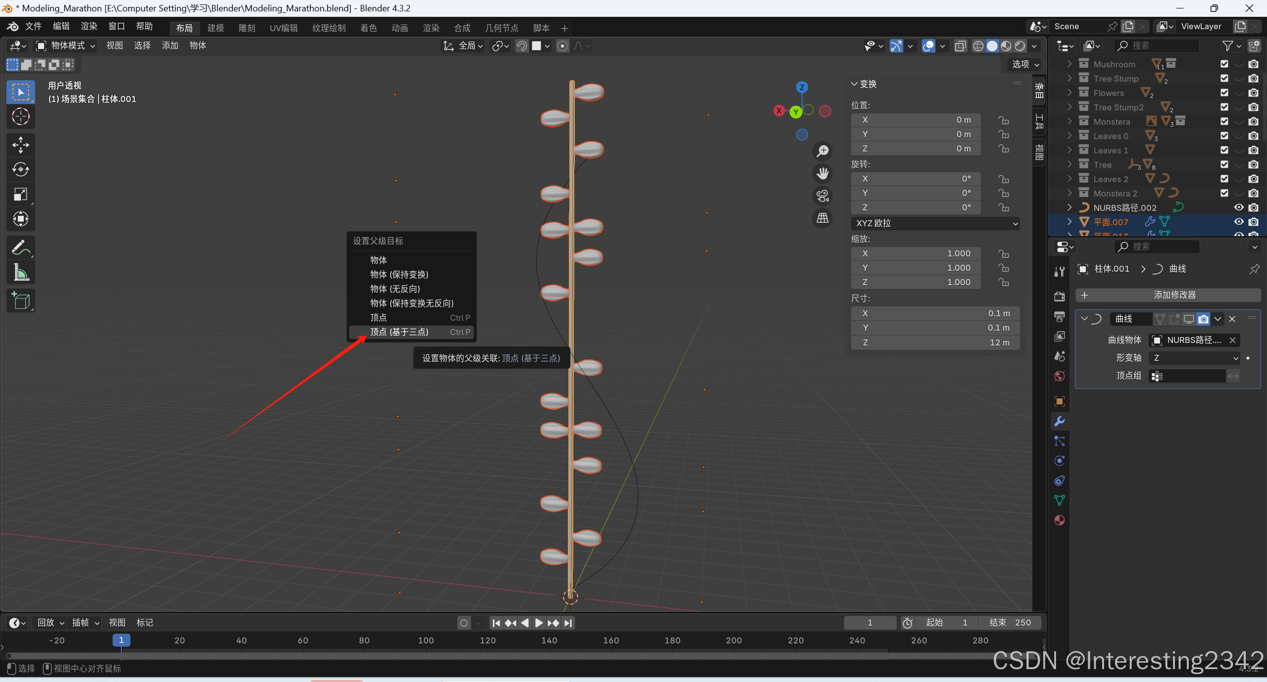Viewport: 1267px width, 682px height.
Task: Toggle X-ray view button in header
Action: [x=960, y=46]
